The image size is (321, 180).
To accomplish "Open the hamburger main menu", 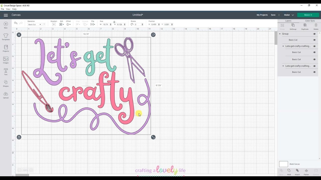I will (6, 15).
